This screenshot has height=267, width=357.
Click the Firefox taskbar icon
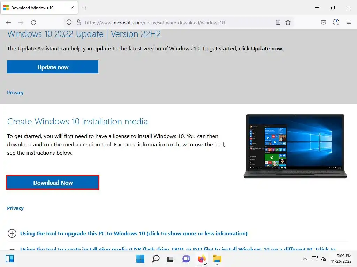(202, 259)
